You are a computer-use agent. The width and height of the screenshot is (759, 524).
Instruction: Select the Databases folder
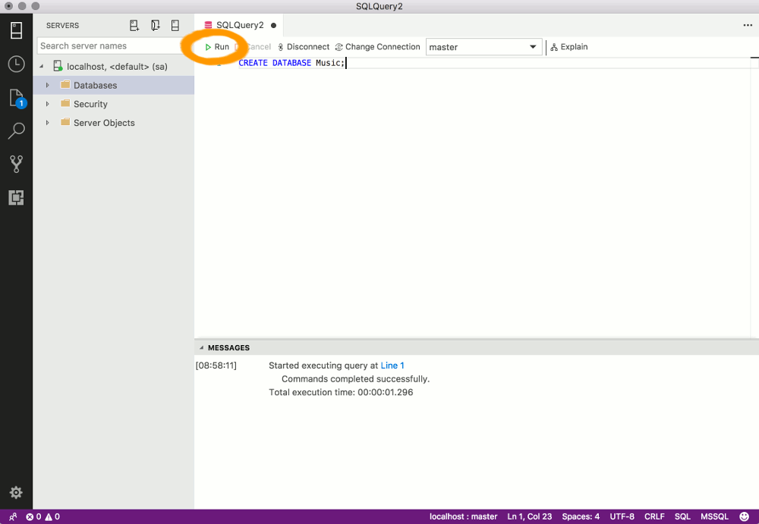[114, 85]
